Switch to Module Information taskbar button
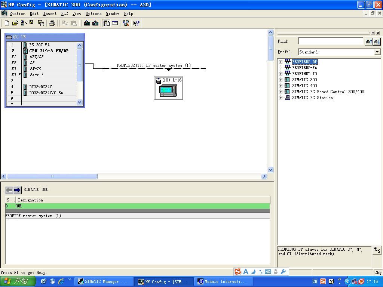This screenshot has height=287, width=383. 223,282
